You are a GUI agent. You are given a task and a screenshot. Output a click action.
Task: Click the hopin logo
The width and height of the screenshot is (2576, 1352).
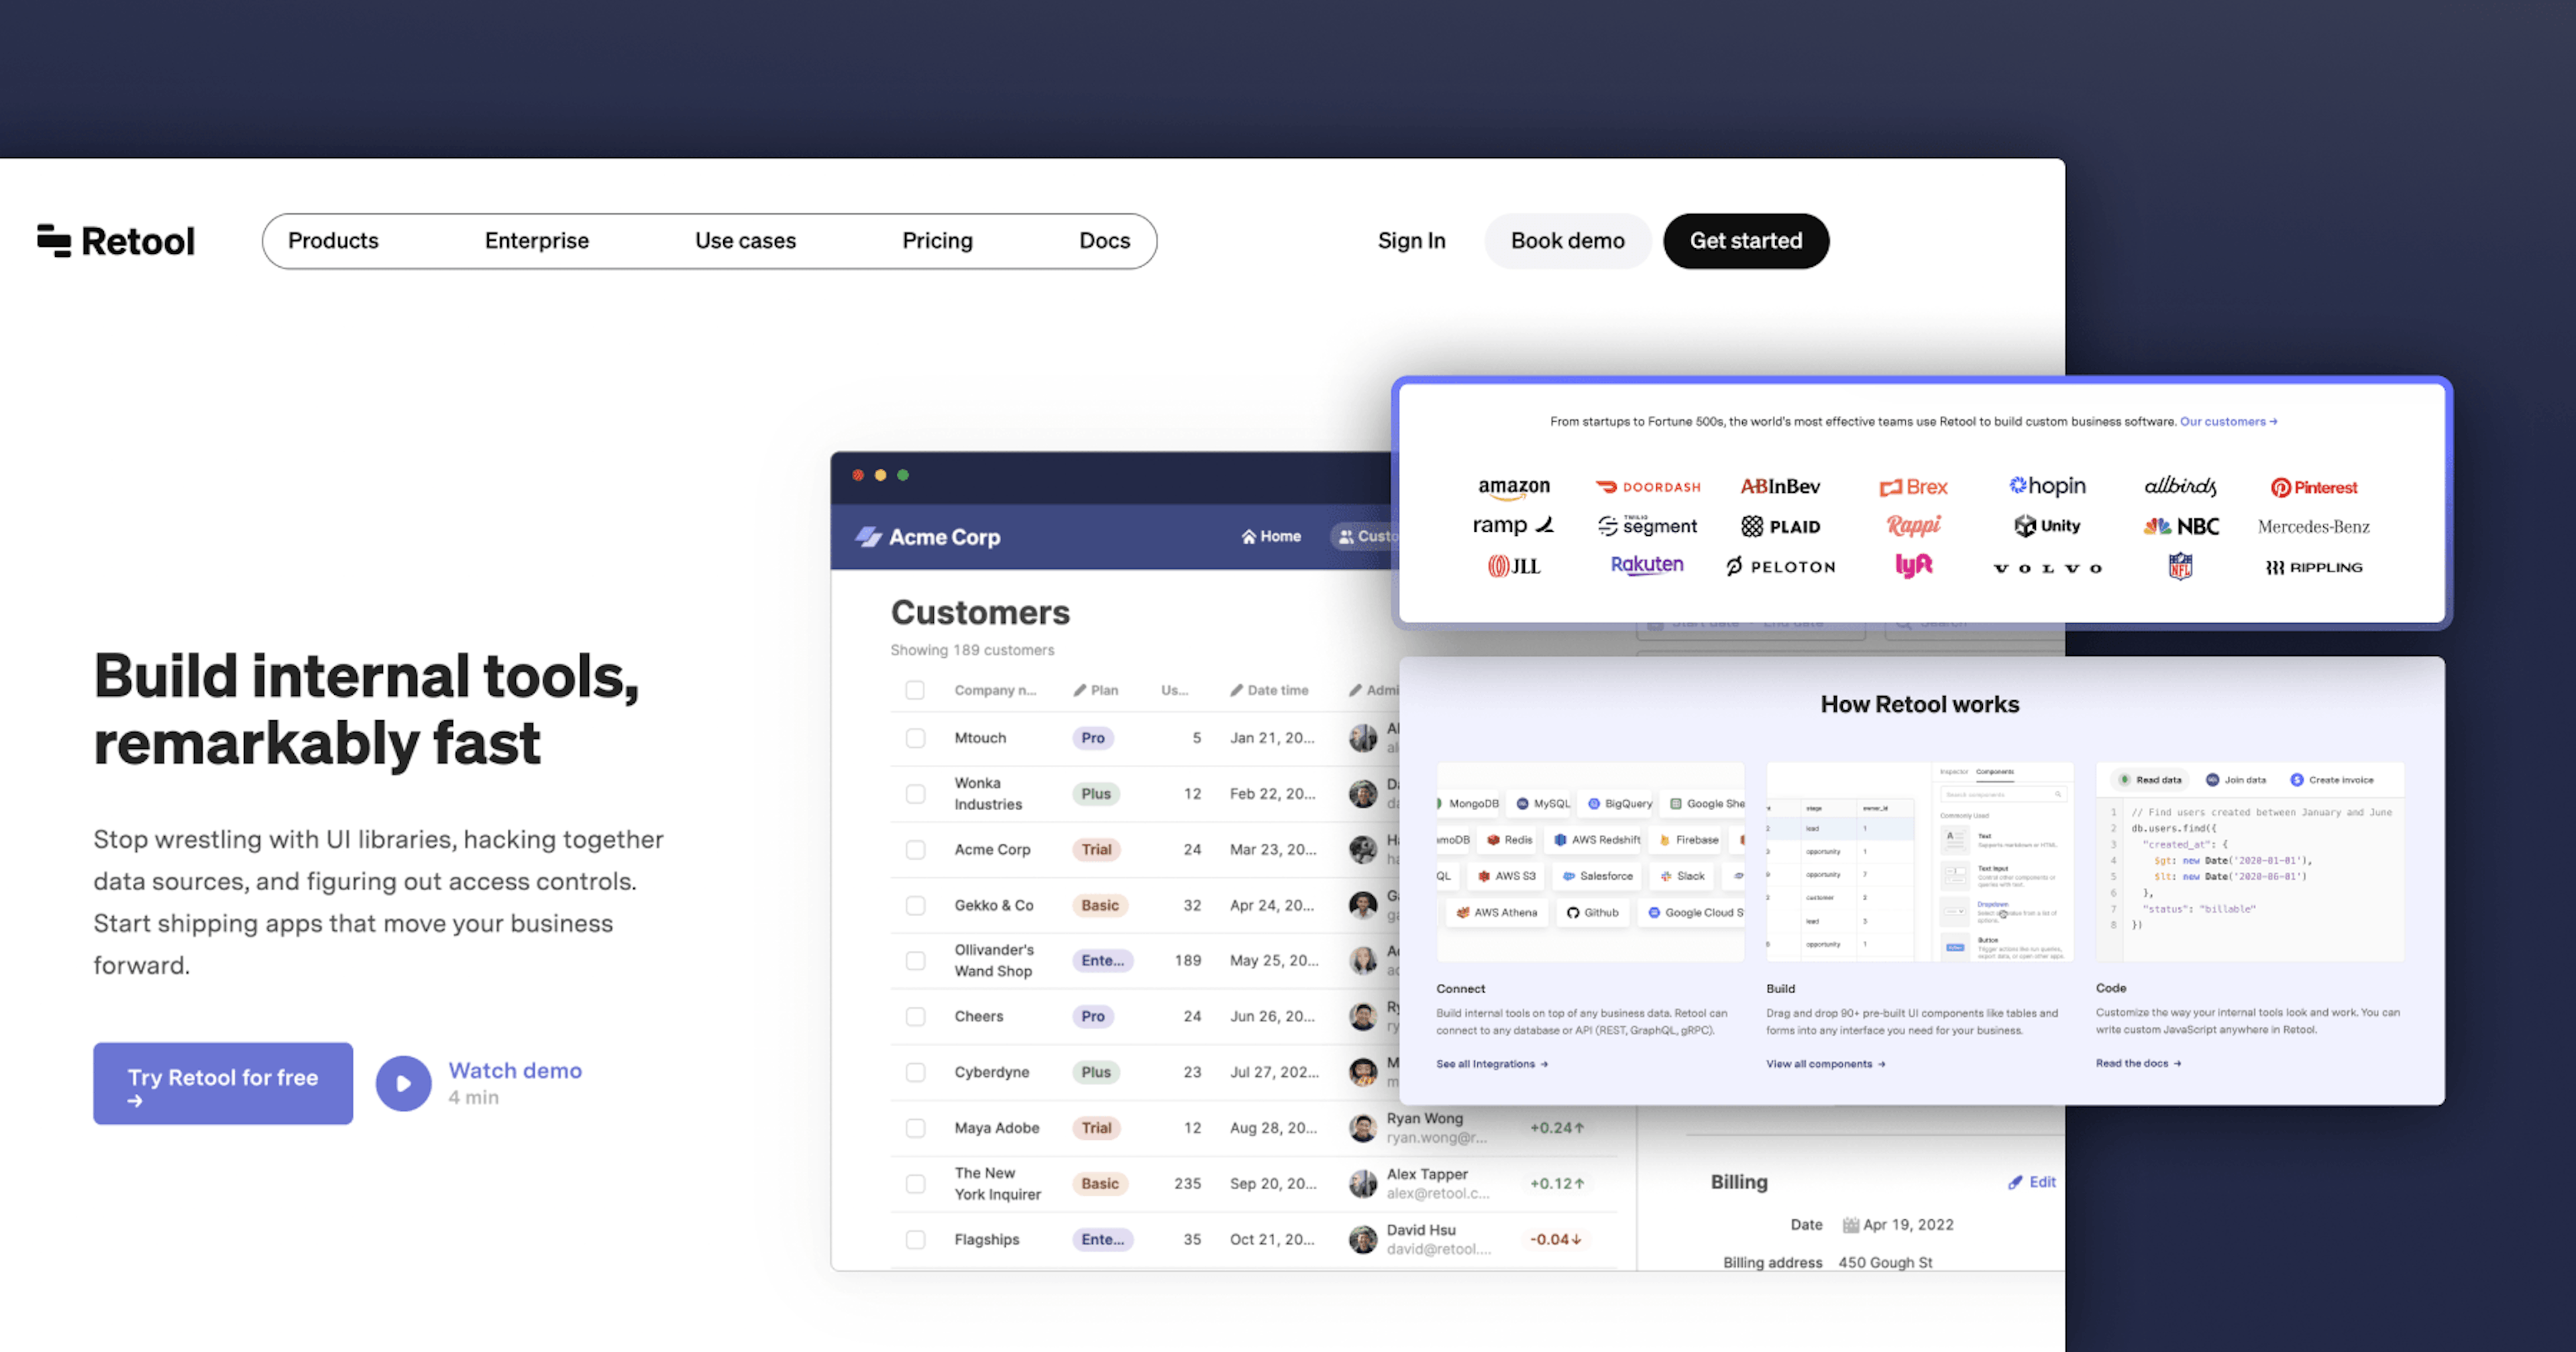click(2047, 486)
